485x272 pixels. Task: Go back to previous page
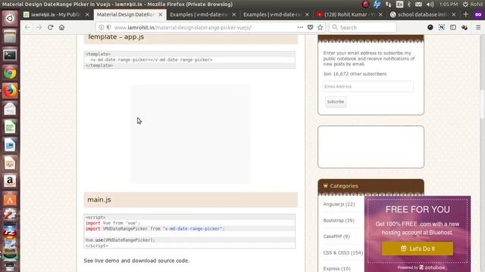point(27,27)
